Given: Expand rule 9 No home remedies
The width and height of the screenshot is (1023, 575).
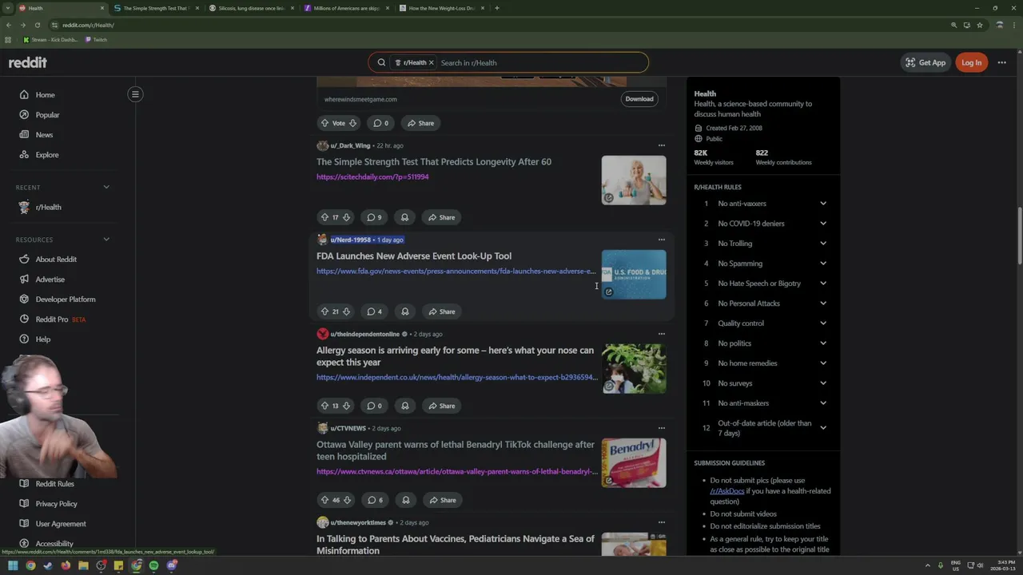Looking at the screenshot, I should (823, 363).
